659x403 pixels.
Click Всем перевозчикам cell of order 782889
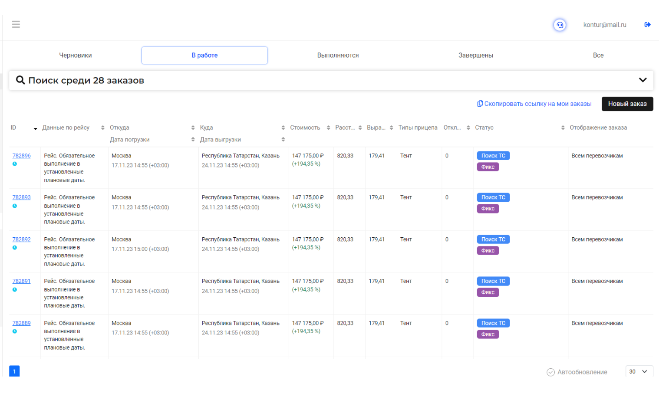tap(597, 323)
